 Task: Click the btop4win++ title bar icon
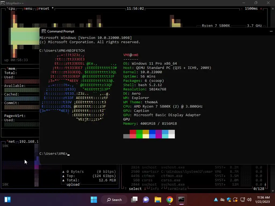pos(3,3)
